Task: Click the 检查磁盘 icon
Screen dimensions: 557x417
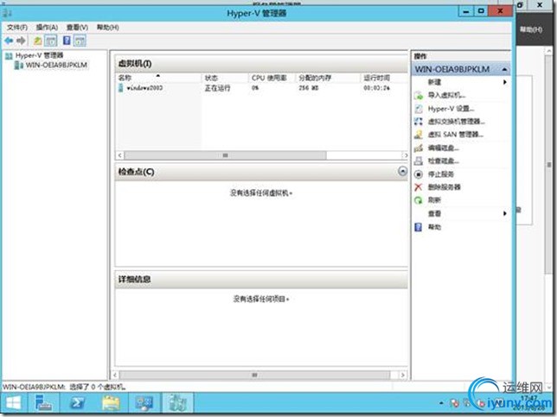Action: tap(419, 161)
